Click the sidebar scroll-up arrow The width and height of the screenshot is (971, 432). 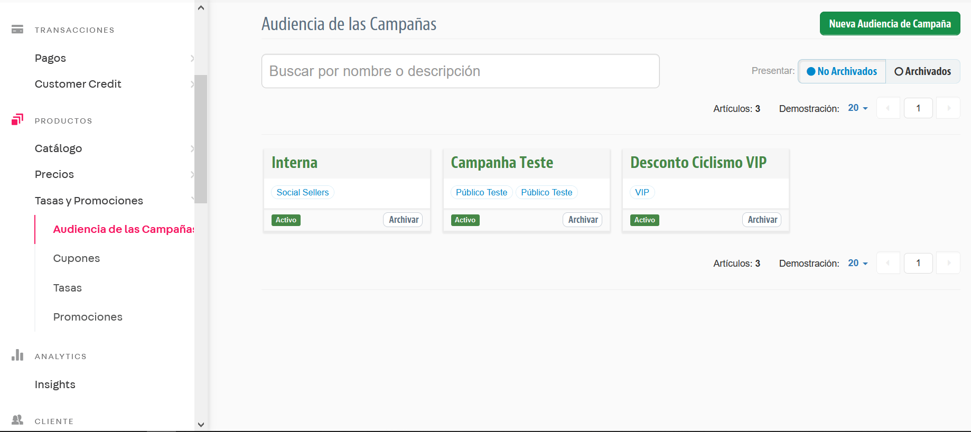point(201,7)
